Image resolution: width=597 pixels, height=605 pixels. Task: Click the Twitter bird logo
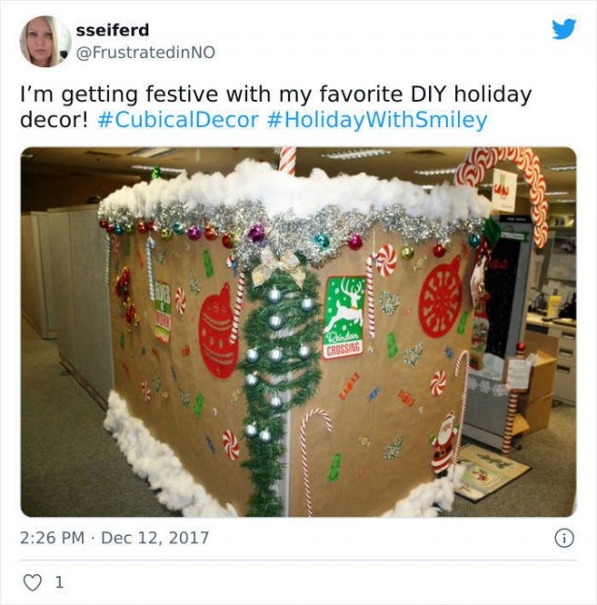point(563,29)
